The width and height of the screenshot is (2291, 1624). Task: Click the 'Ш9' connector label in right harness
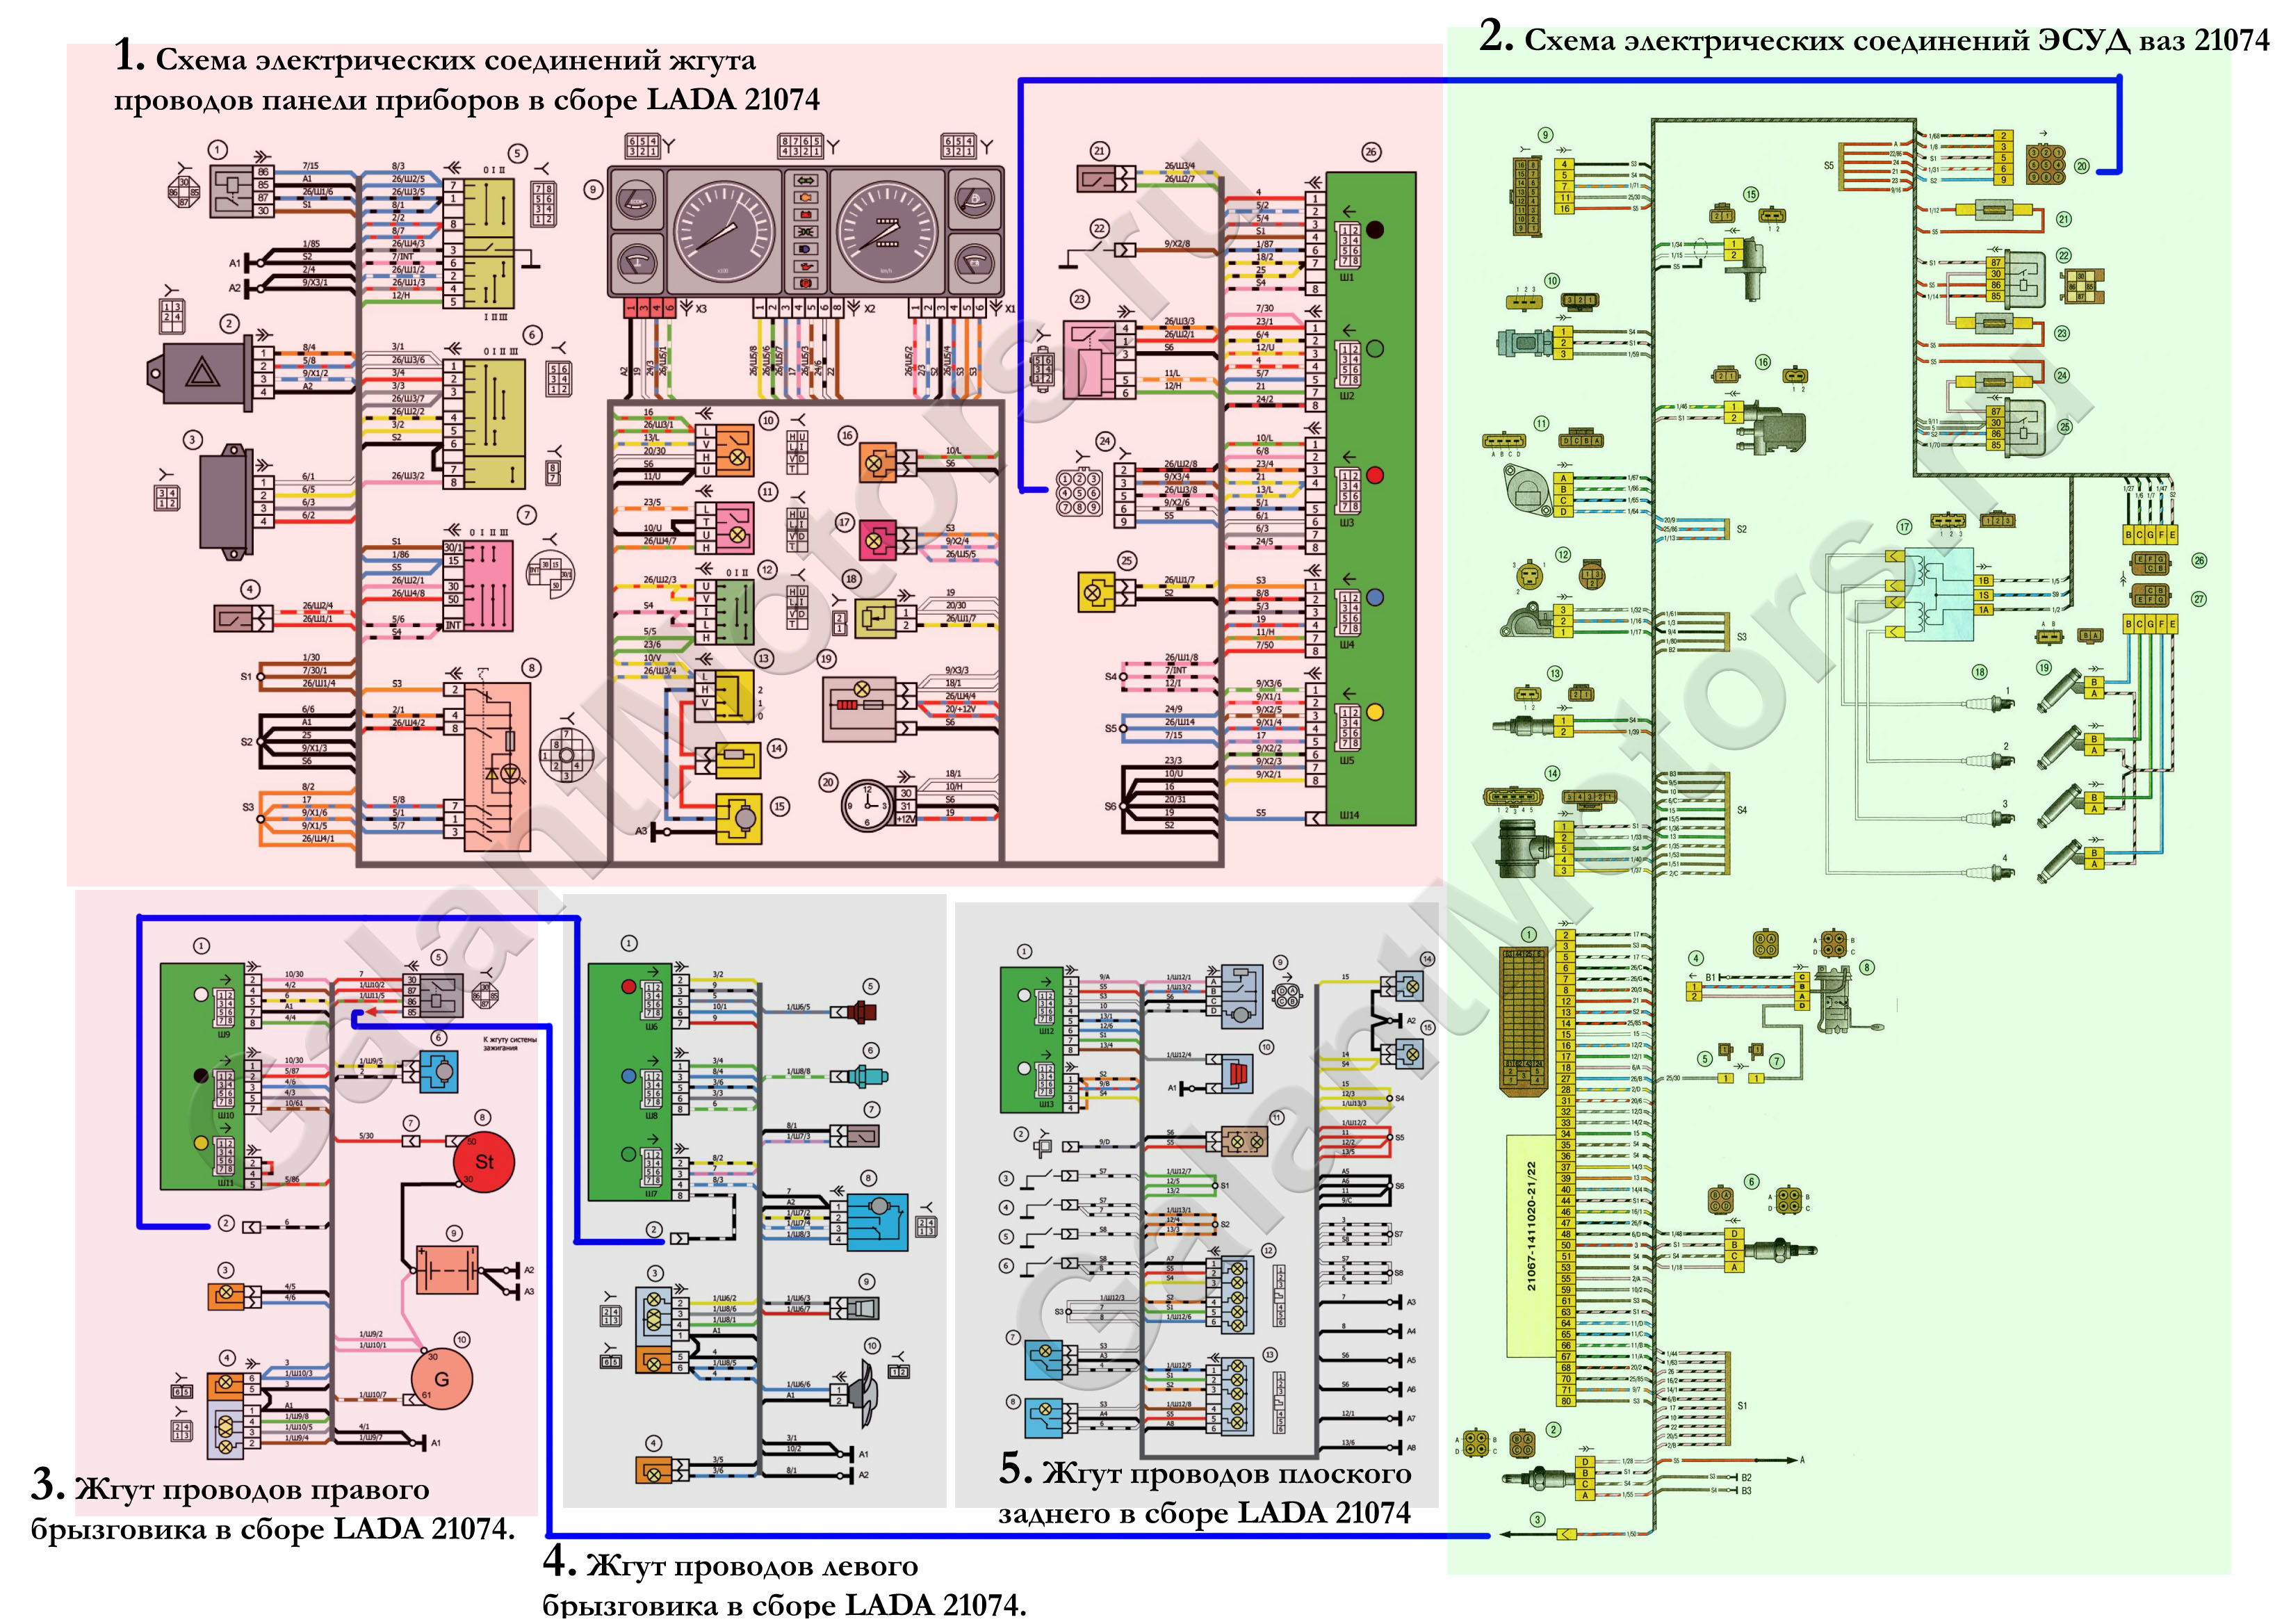[225, 1034]
